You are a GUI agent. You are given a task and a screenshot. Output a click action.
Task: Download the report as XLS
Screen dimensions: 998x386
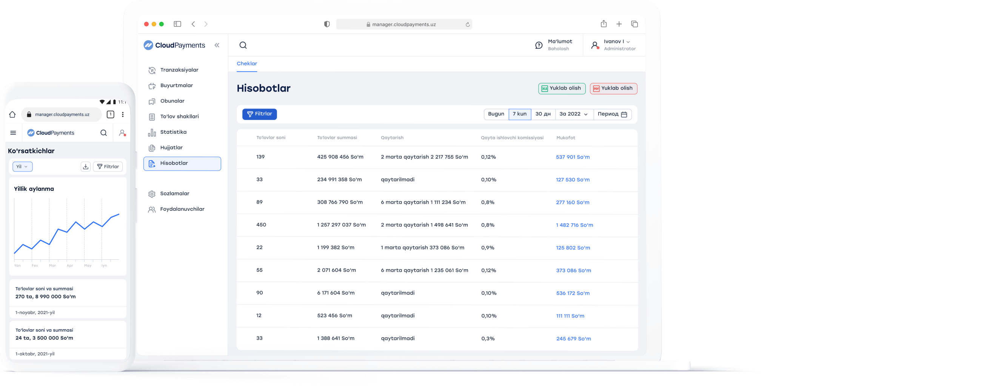(x=562, y=89)
